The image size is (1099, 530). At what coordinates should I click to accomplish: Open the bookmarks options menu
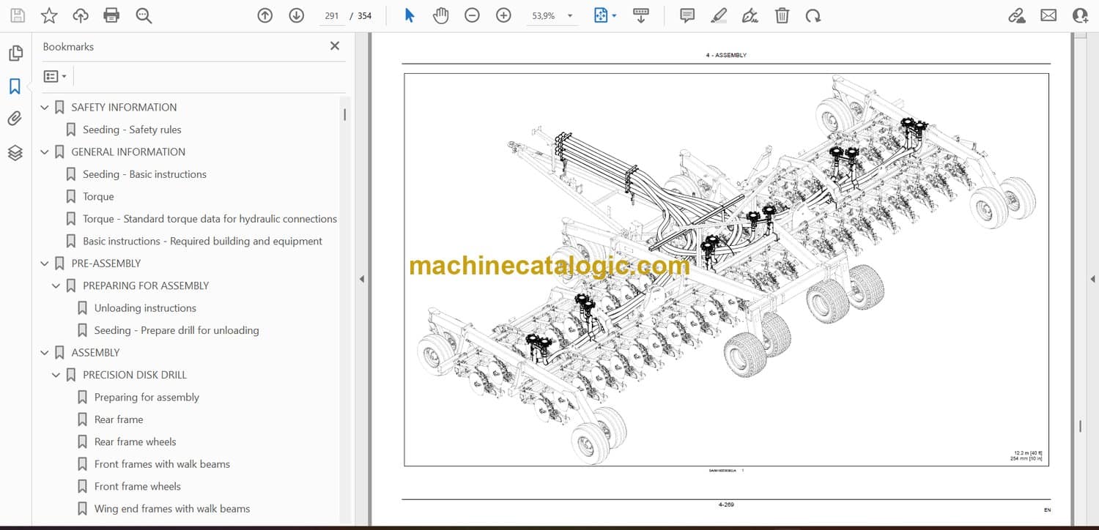coord(55,76)
